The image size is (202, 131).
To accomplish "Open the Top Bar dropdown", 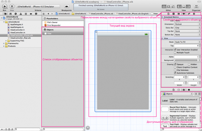I will coord(187,31).
